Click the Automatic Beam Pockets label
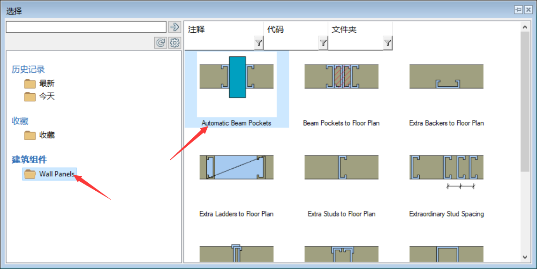Viewport: 537px width, 269px height. click(236, 123)
